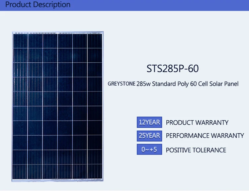Click the GREYSTONE brand name text
The width and height of the screenshot is (249, 192).
tap(122, 84)
